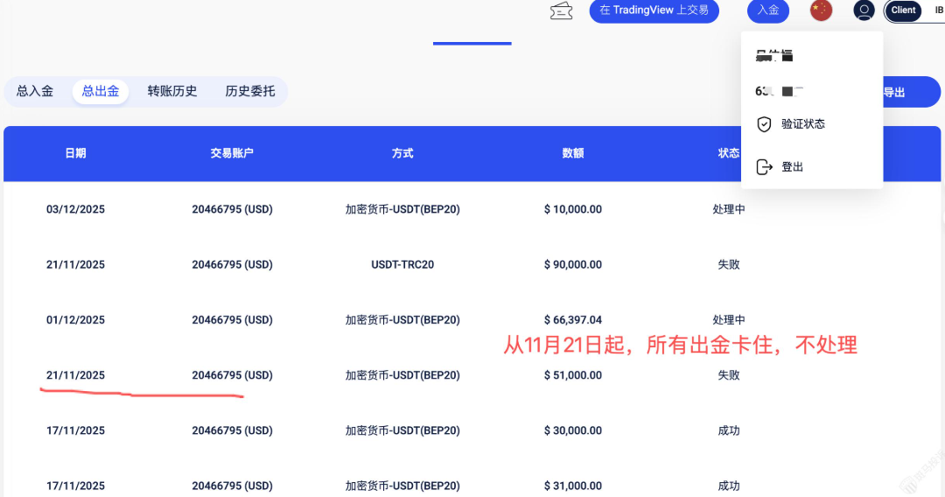
Task: Click the 日期 column header
Action: pyautogui.click(x=75, y=153)
